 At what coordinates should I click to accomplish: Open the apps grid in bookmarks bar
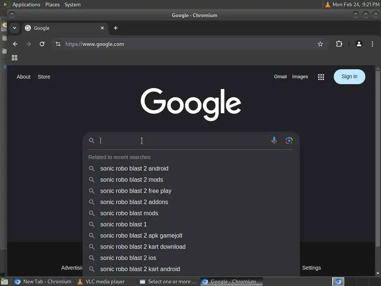click(15, 58)
